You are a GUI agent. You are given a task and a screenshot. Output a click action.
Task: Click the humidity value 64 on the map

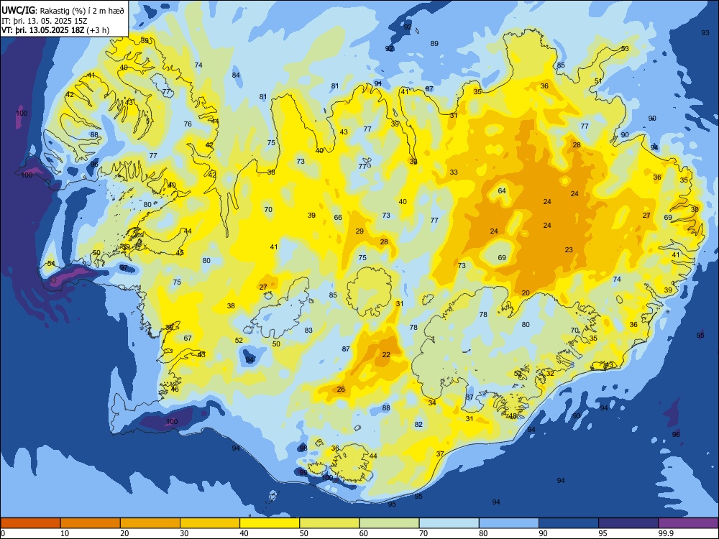click(x=502, y=190)
